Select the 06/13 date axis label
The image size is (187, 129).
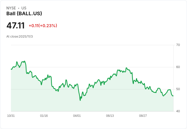tap(110, 116)
